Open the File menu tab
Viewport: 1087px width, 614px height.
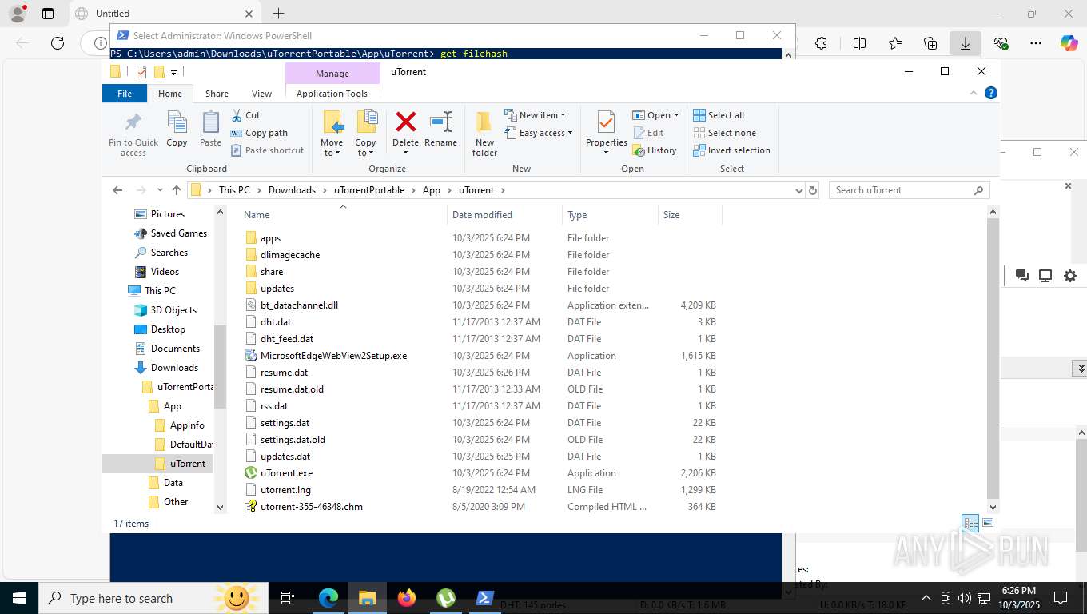pos(125,94)
